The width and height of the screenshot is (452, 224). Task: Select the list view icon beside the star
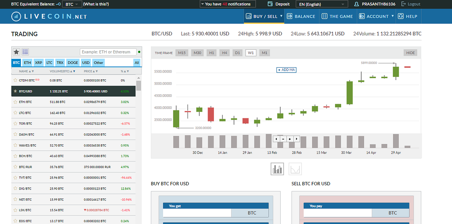click(x=25, y=51)
